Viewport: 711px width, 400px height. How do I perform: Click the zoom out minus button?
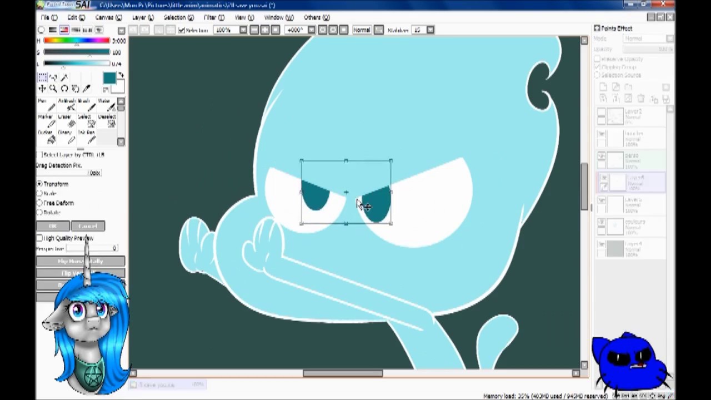254,30
